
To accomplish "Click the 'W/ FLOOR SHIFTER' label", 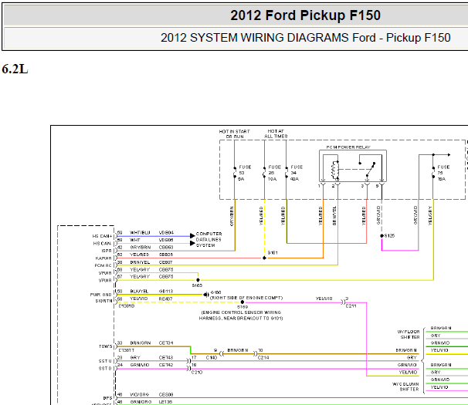I will (x=409, y=334).
